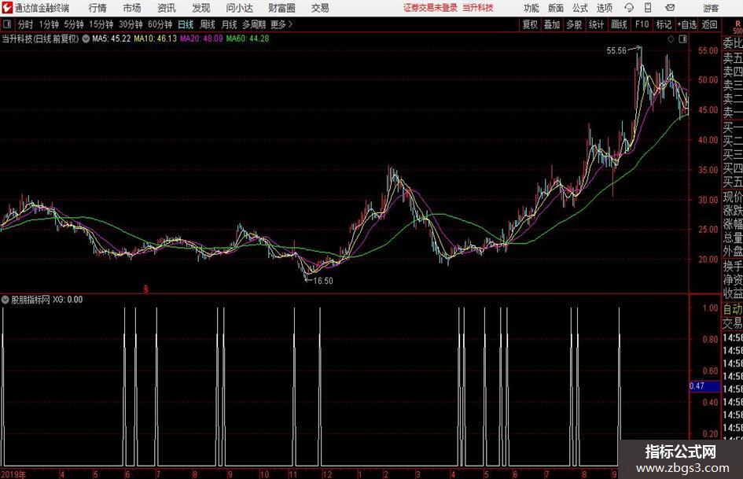Expand the 更多 periods list
This screenshot has height=479, width=743.
click(281, 24)
